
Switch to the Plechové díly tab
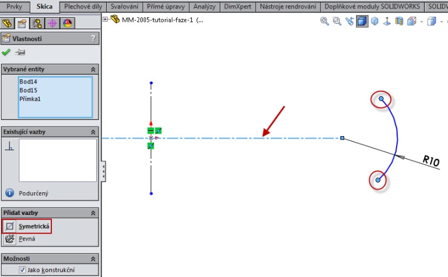83,7
